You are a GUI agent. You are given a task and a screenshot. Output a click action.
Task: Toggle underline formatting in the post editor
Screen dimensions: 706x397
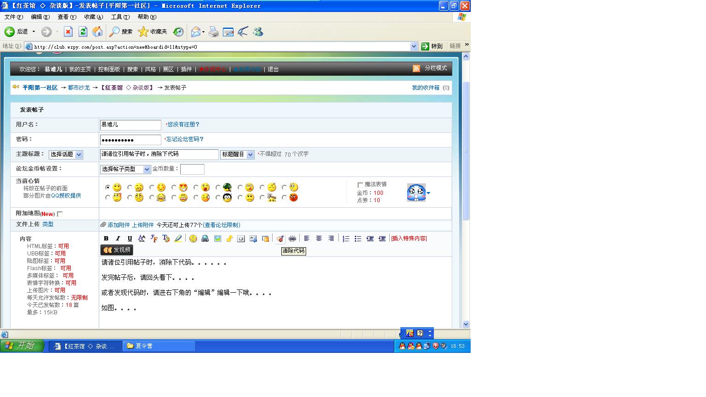point(130,238)
